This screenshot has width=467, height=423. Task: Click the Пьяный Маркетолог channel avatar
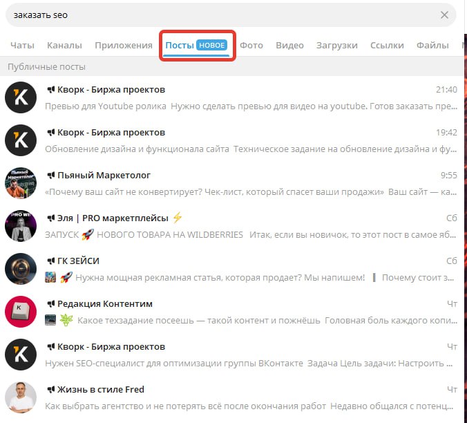pyautogui.click(x=21, y=183)
